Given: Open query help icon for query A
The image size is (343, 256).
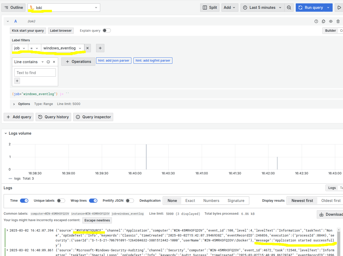Looking at the screenshot, I should click(x=316, y=21).
